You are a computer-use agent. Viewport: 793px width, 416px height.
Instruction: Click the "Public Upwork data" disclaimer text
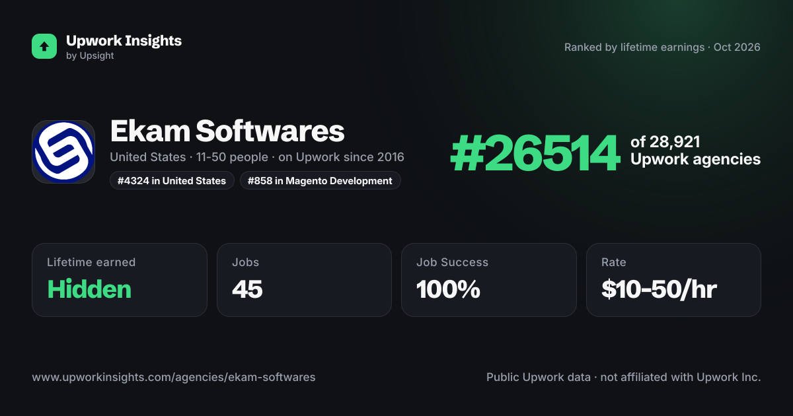pyautogui.click(x=624, y=377)
